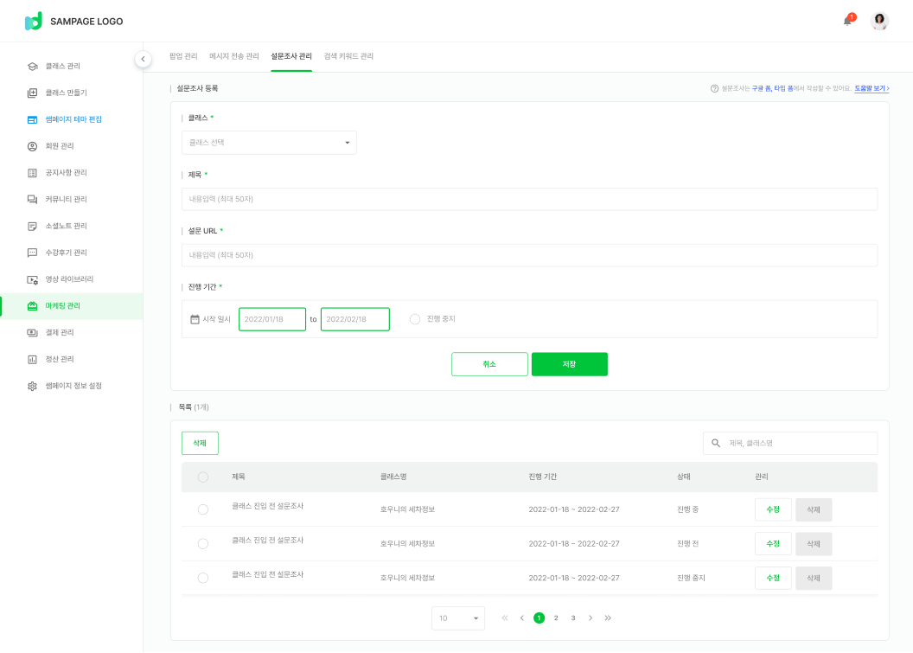The image size is (913, 653).
Task: Collapse the sidebar with arrow button
Action: pos(144,59)
